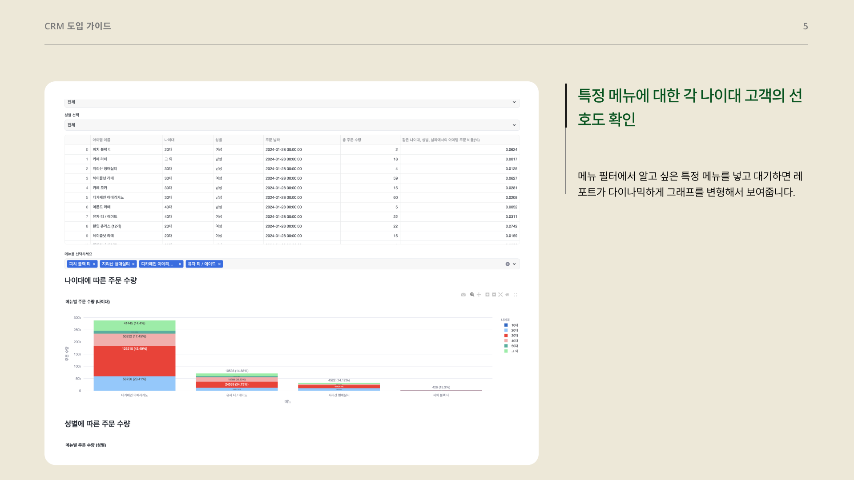
Task: Click the autoscale chart icon
Action: coord(500,295)
